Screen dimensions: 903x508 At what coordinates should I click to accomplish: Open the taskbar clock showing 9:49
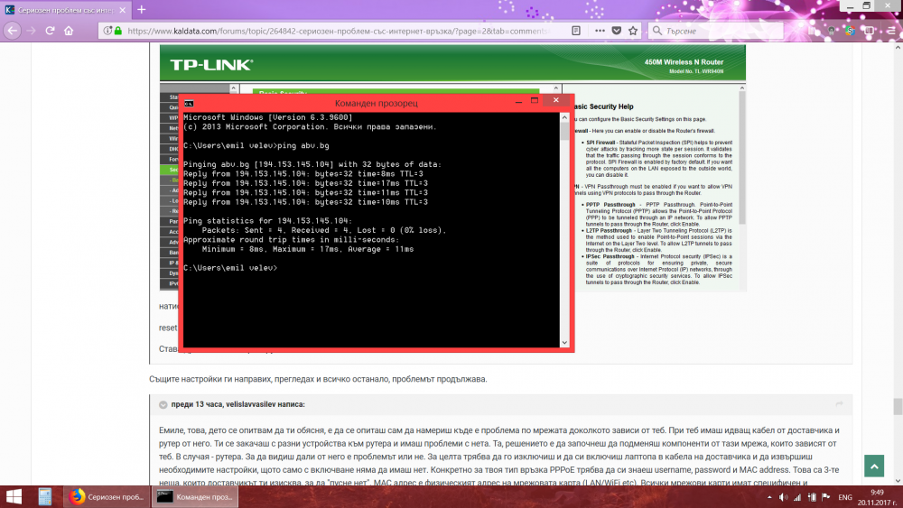tap(877, 497)
